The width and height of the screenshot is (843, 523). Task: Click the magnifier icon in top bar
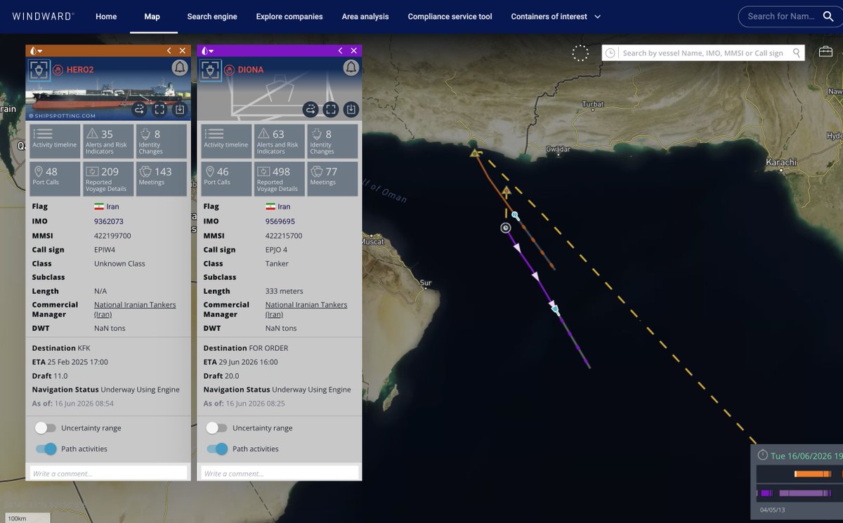[828, 16]
